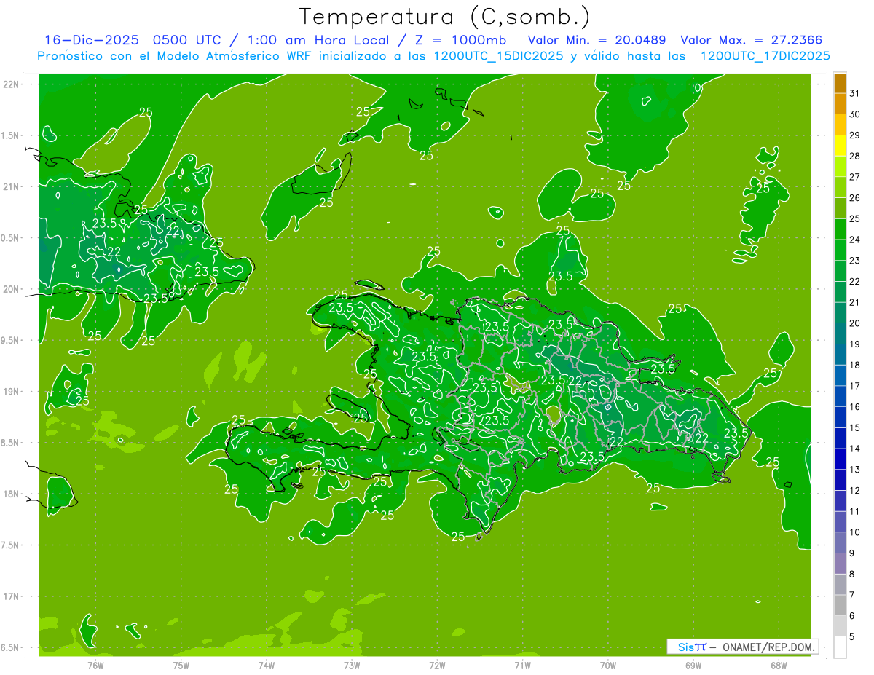
Task: Click the 71W longitude axis label
Action: [522, 666]
